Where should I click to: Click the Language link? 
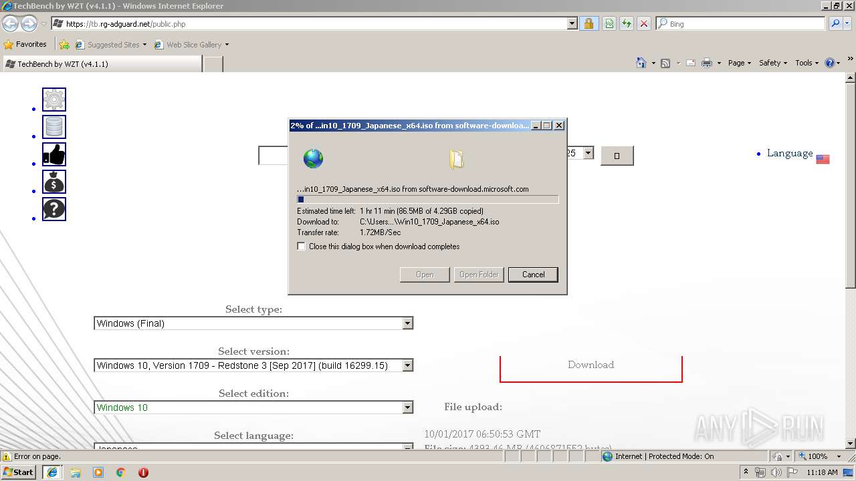[x=790, y=153]
